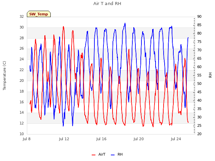Click the Jul 8 x-axis tick label
The image size is (215, 161).
pyautogui.click(x=27, y=139)
